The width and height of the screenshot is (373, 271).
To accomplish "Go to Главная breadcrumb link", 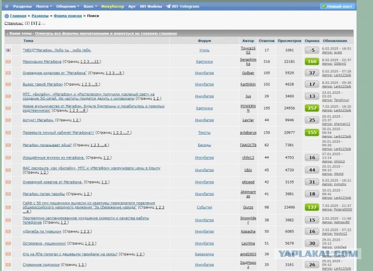I will 18,16.
